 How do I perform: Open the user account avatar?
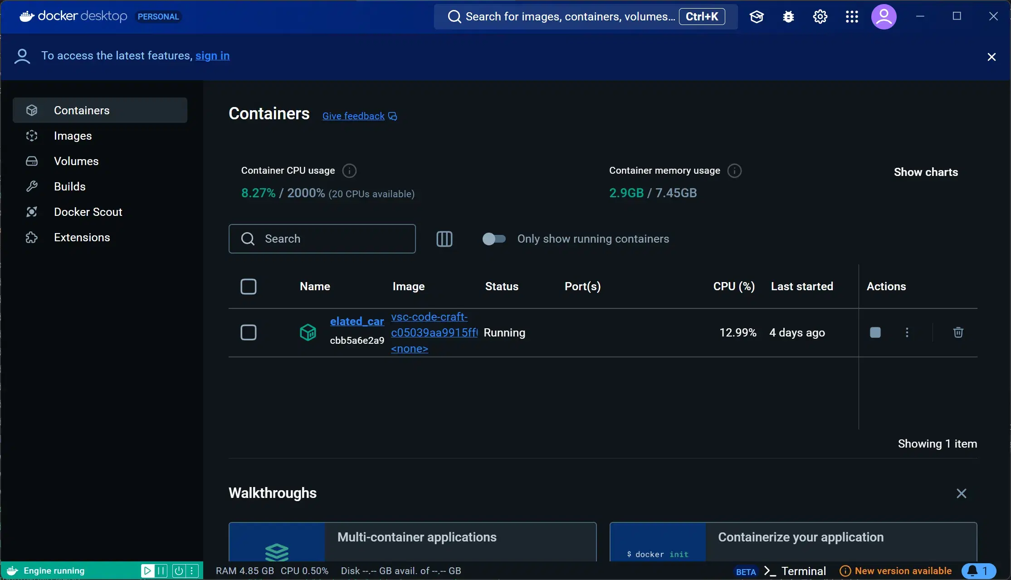(x=884, y=17)
